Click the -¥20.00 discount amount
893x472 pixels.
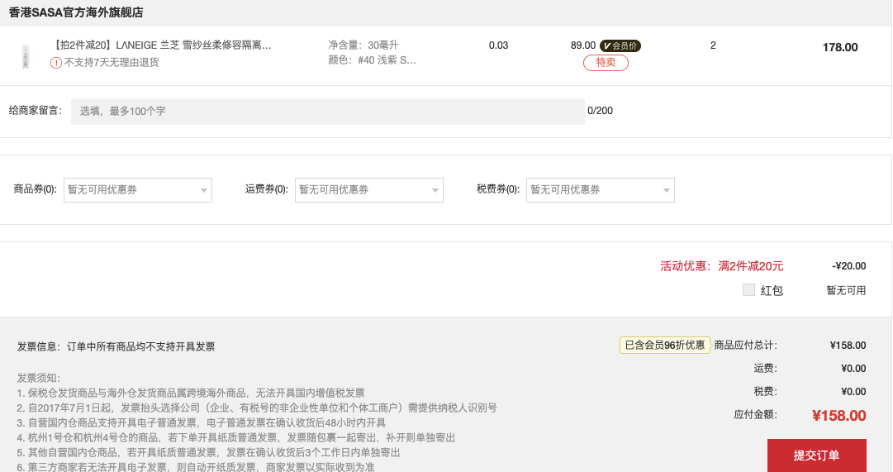click(848, 266)
